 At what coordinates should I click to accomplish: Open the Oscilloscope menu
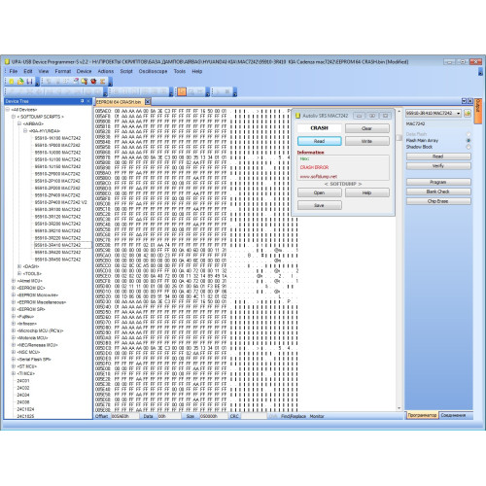click(153, 71)
